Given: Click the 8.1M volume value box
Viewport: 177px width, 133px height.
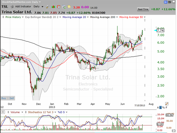Looking at the screenshot, I should (160, 124).
